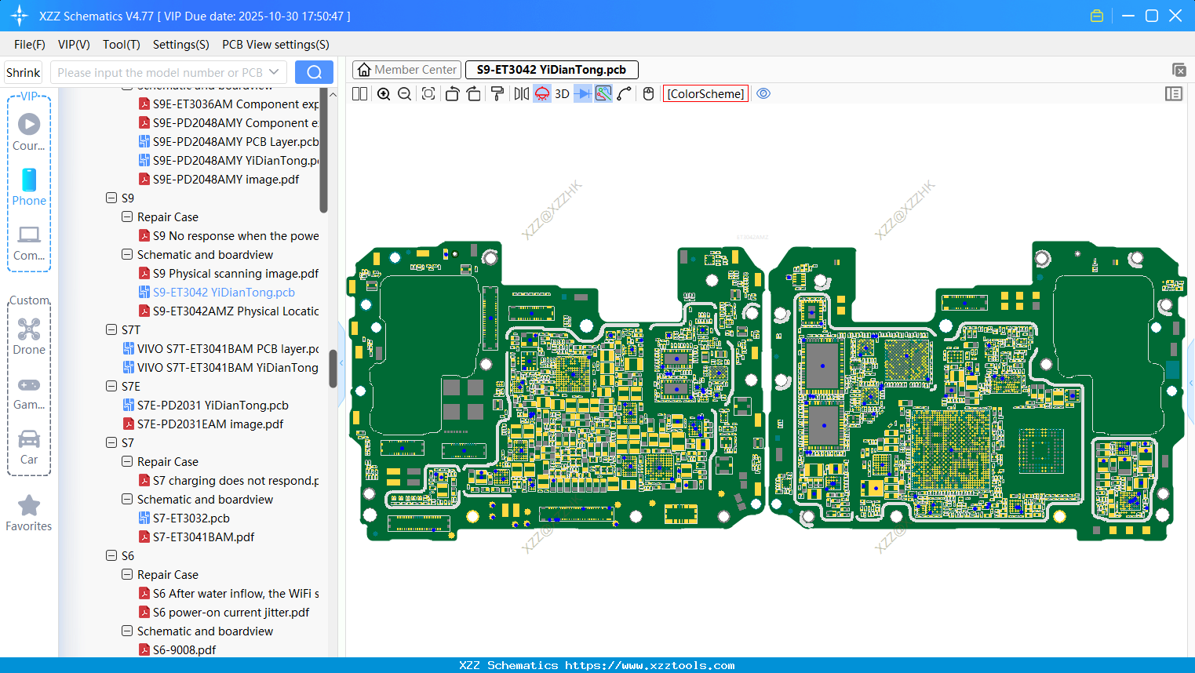
Task: Click the mirror flip board icon
Action: point(521,94)
